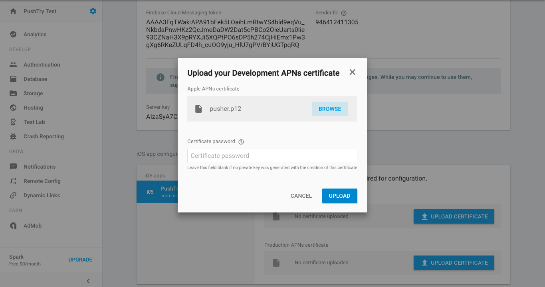Image resolution: width=545 pixels, height=287 pixels.
Task: Click the Storage image icon
Action: tap(13, 93)
